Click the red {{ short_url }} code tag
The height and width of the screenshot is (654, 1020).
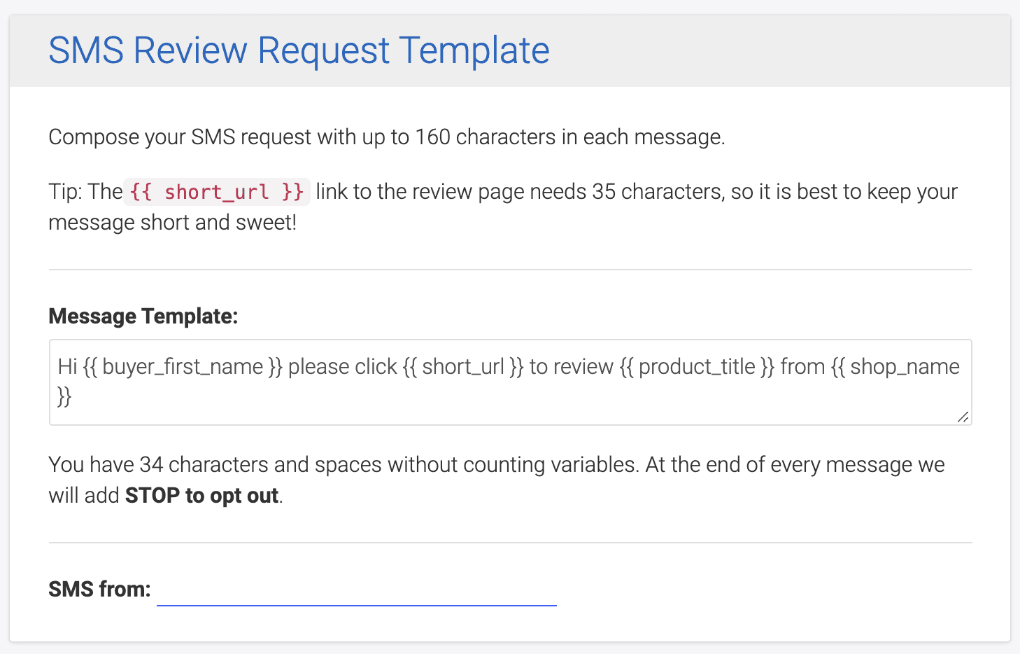(x=217, y=192)
